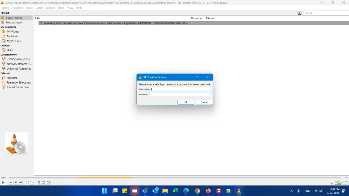
Task: Open the red P app on taskbar
Action: pyautogui.click(x=218, y=191)
